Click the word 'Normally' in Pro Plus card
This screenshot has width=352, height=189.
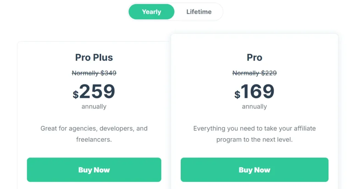[85, 73]
